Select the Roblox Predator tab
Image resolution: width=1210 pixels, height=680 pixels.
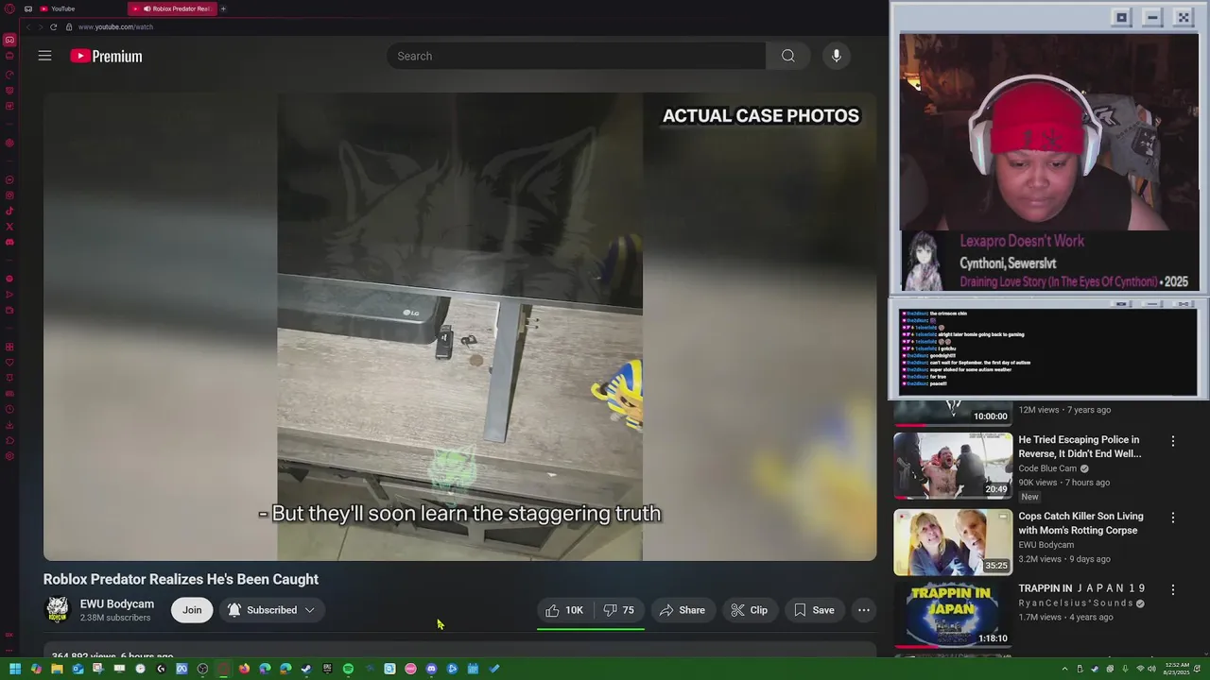coord(172,8)
